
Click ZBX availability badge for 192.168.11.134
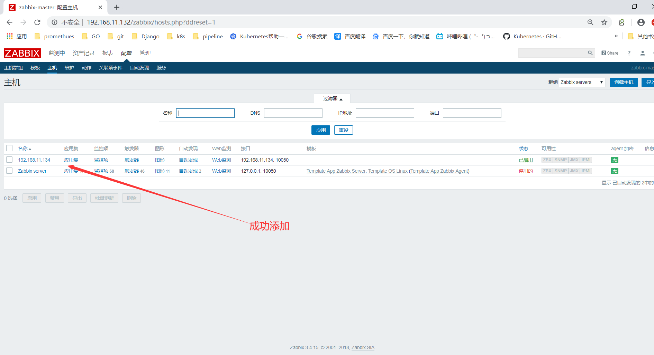[547, 160]
